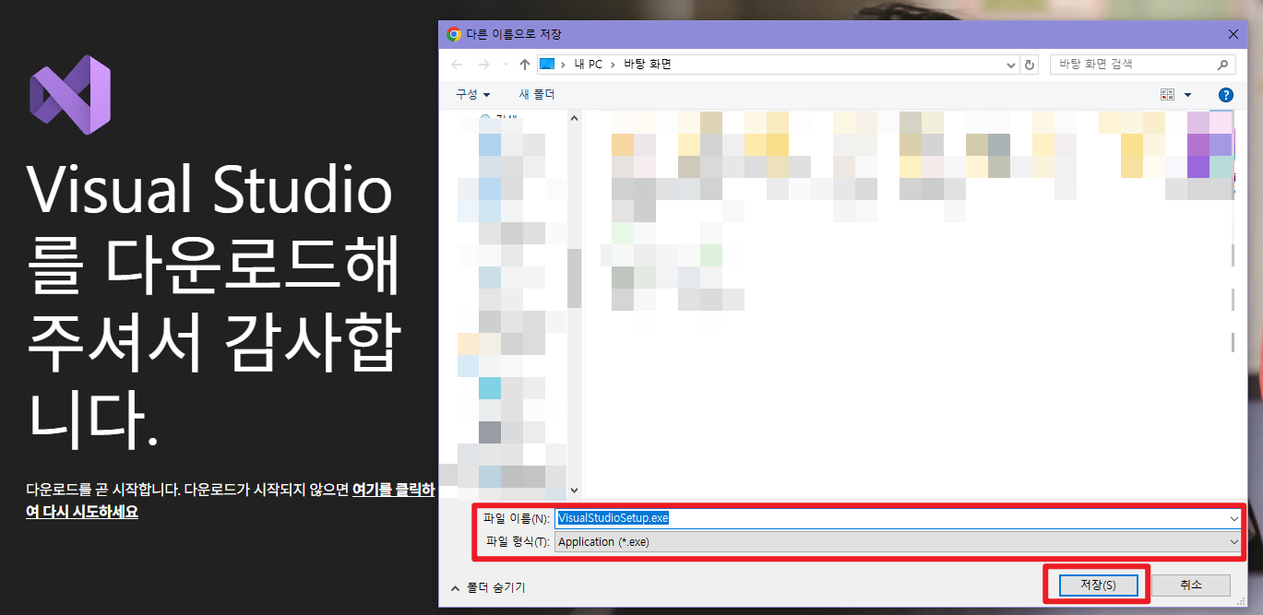
Task: Click the '저장(S)' save button
Action: [1097, 585]
